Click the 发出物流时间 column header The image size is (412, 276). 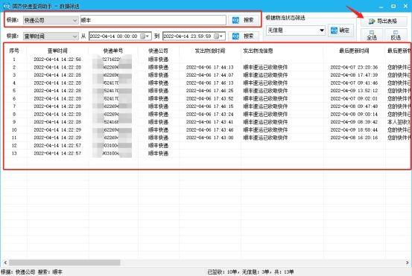click(210, 51)
